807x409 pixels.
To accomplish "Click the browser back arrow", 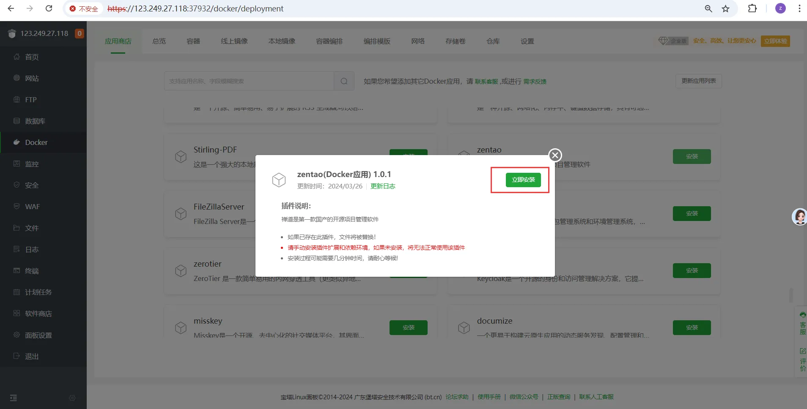I will pyautogui.click(x=11, y=8).
